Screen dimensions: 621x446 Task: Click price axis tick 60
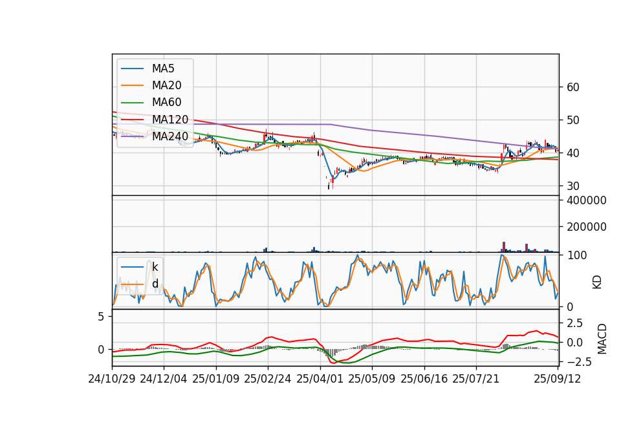pos(572,87)
